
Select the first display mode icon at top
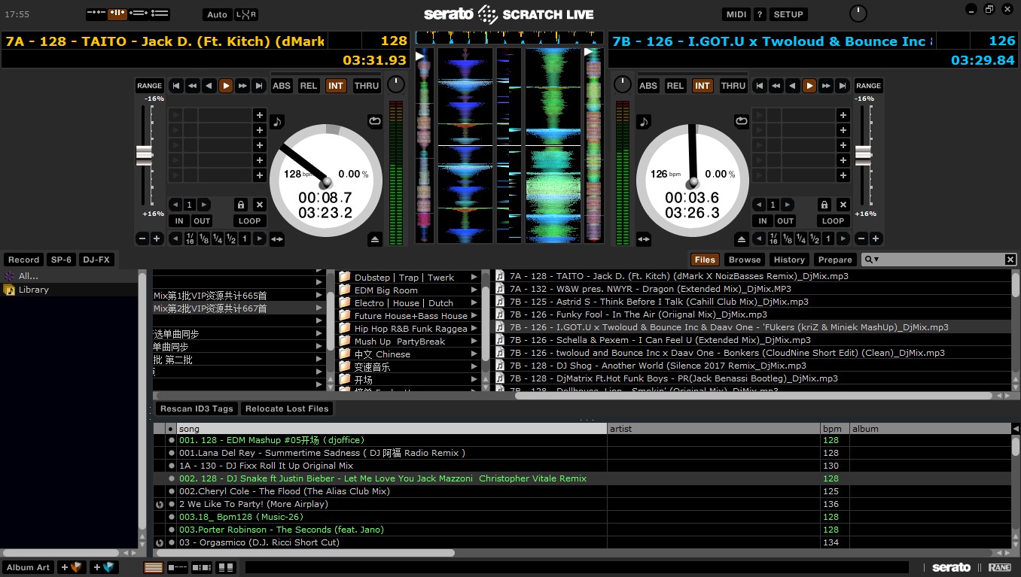point(96,14)
